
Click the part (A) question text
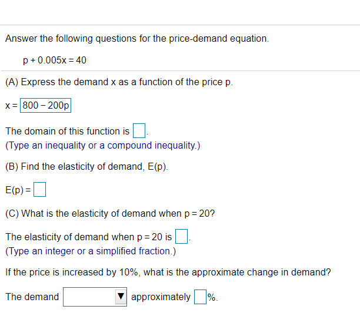click(x=119, y=82)
